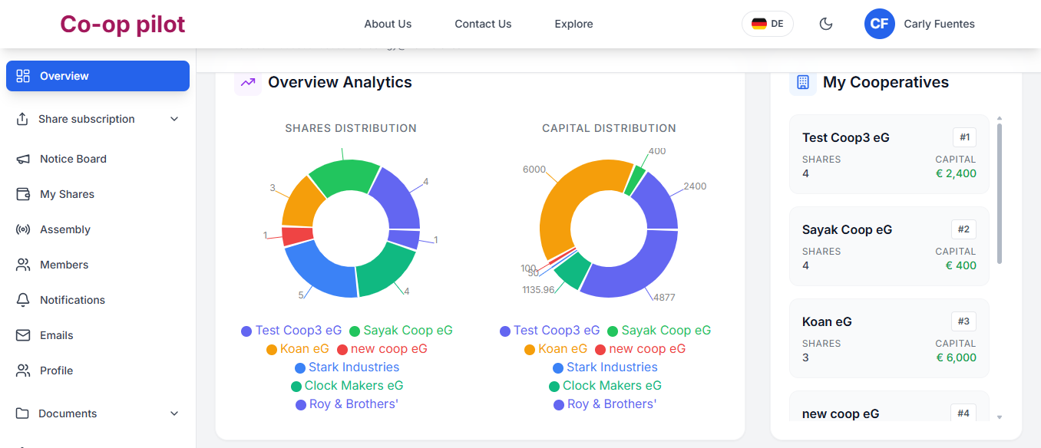Screen dimensions: 1041x448
Task: Open the About Us link
Action: click(388, 24)
